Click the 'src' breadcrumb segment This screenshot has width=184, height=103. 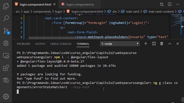[x=18, y=11]
